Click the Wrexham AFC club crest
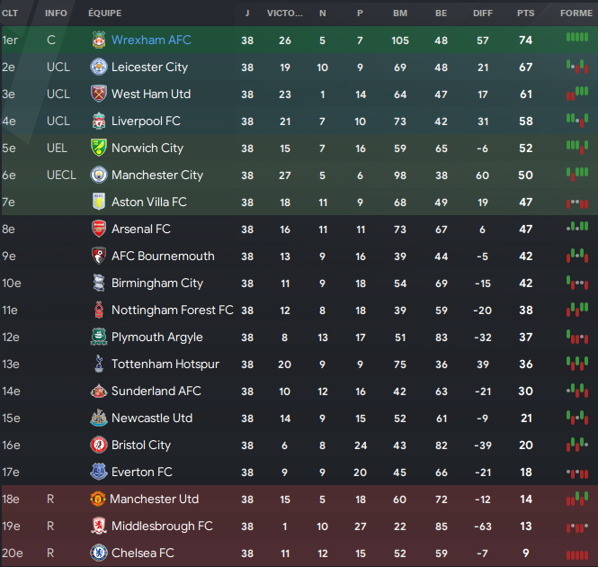 point(99,40)
